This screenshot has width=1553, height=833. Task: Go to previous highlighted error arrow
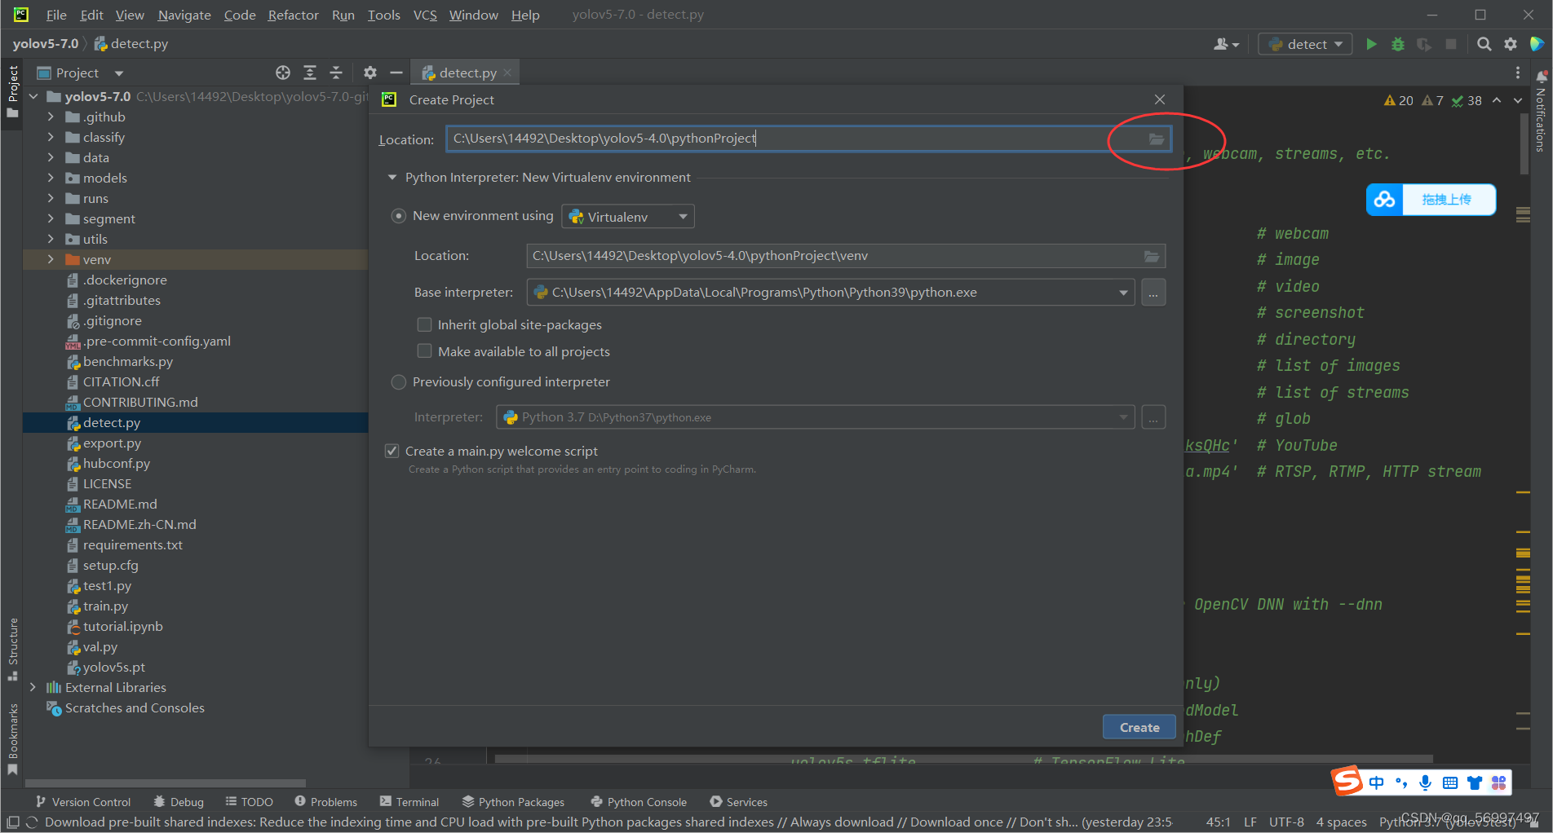pos(1497,100)
